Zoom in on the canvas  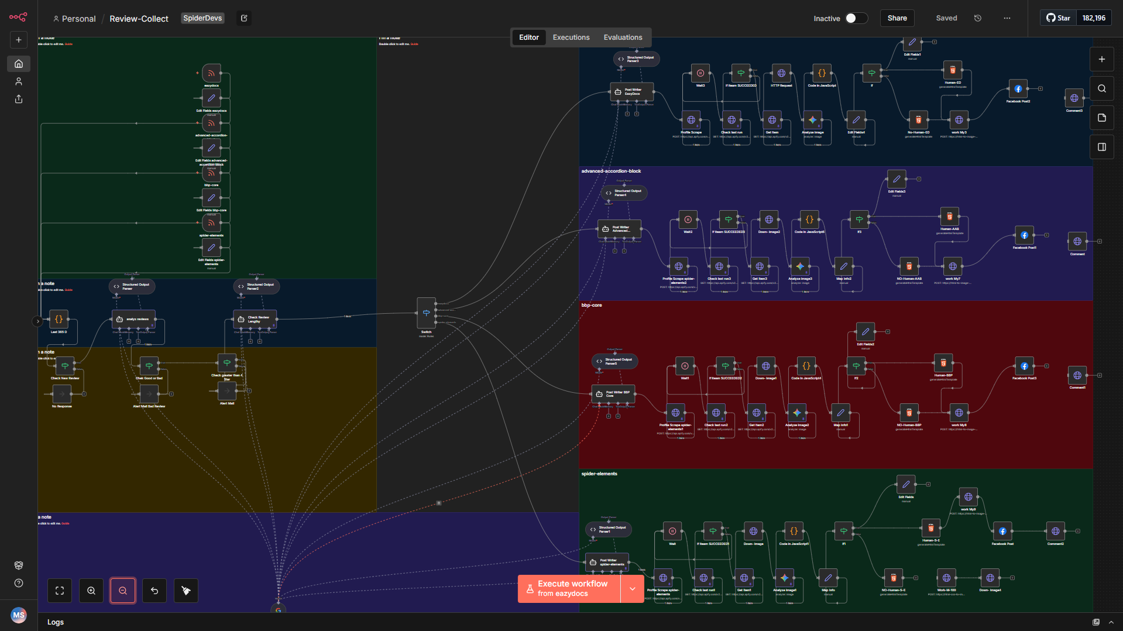pos(91,591)
